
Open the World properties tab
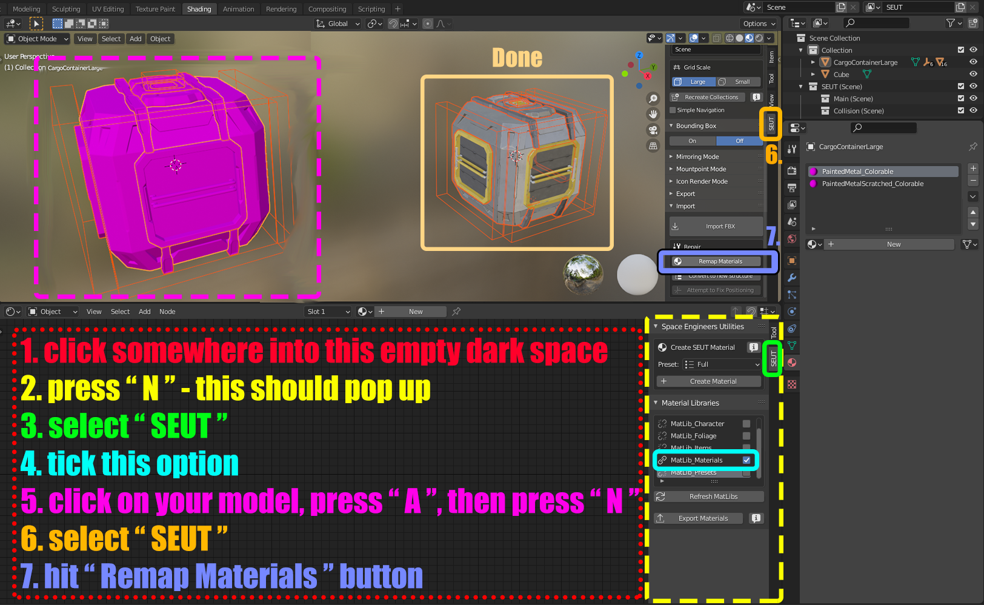(x=792, y=239)
